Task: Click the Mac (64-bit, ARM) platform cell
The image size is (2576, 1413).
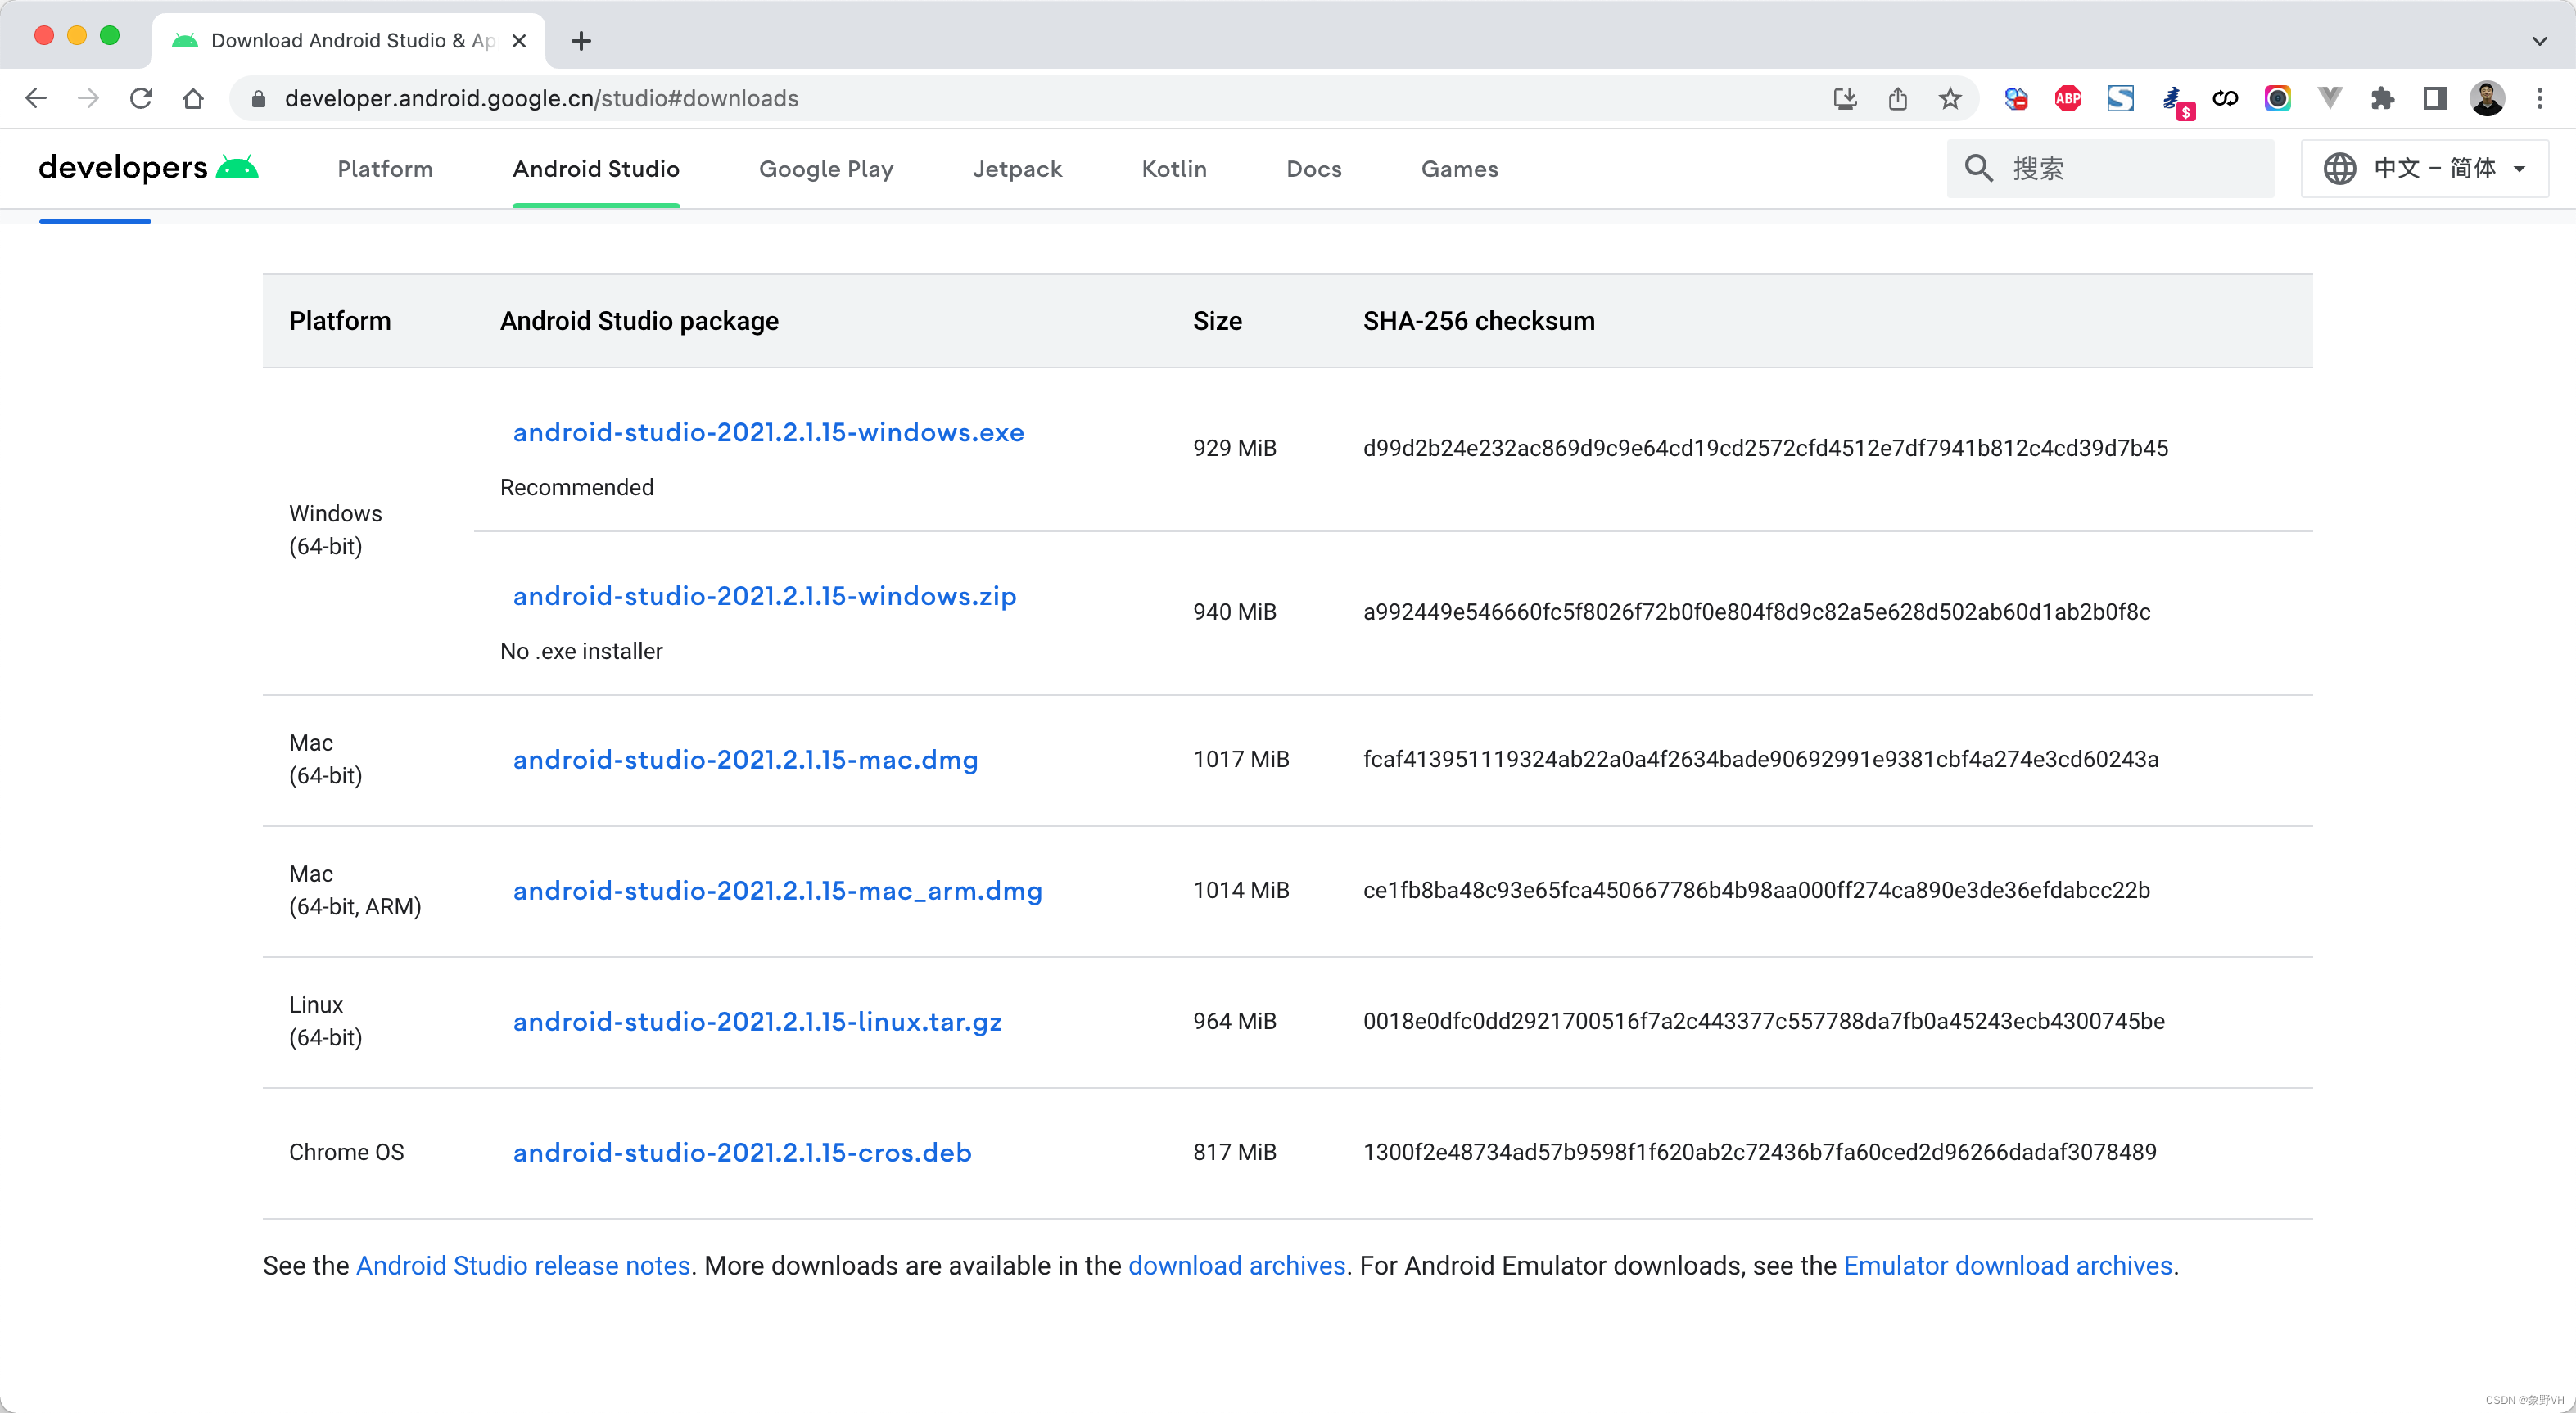Action: 355,890
